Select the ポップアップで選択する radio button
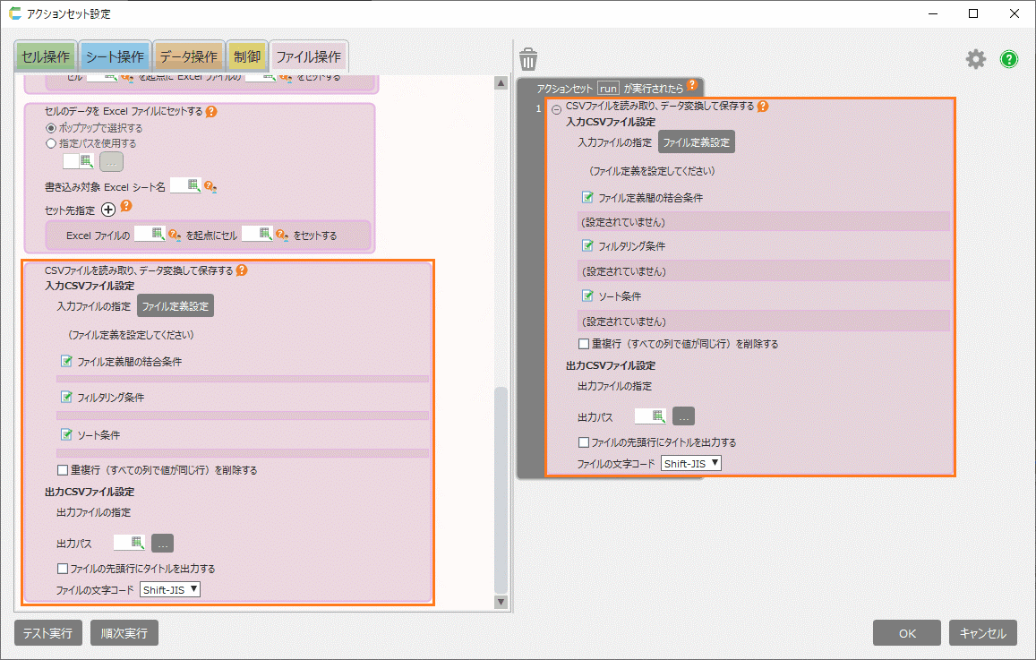The width and height of the screenshot is (1036, 660). coord(51,128)
